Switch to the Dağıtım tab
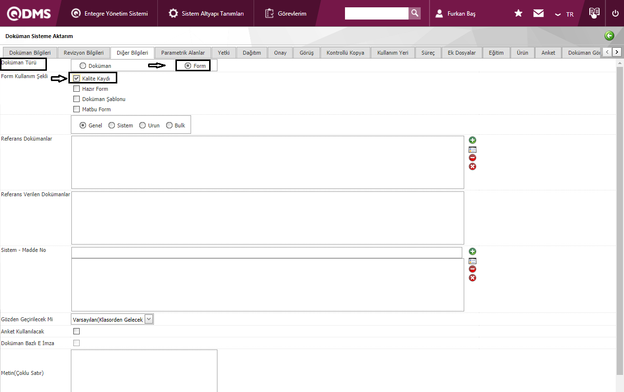This screenshot has height=392, width=624. click(x=252, y=53)
